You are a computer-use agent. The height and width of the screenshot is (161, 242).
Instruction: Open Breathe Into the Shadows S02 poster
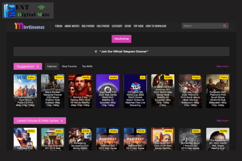pos(163,91)
